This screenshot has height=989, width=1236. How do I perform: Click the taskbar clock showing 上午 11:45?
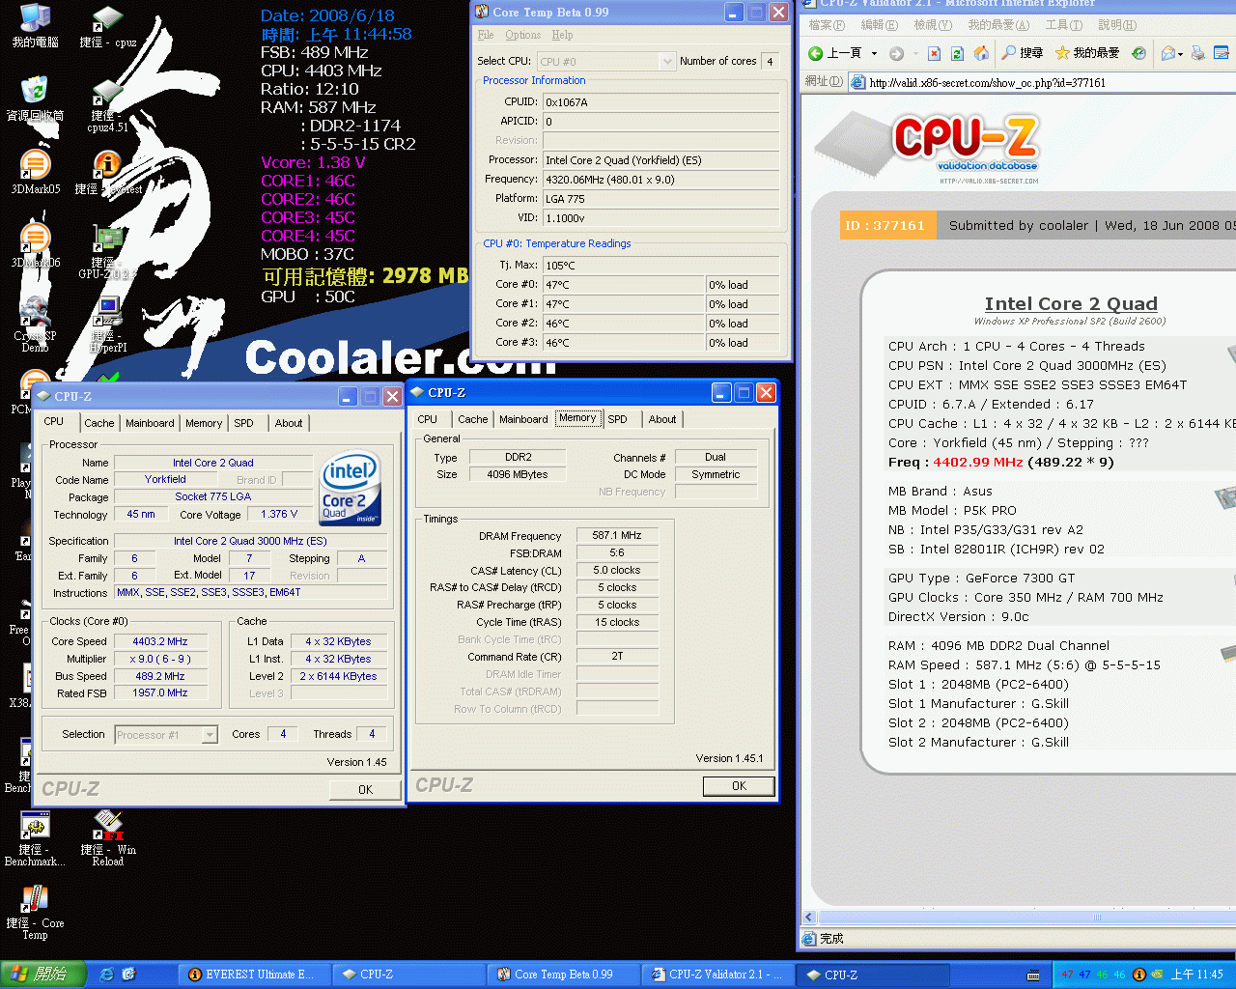1196,975
